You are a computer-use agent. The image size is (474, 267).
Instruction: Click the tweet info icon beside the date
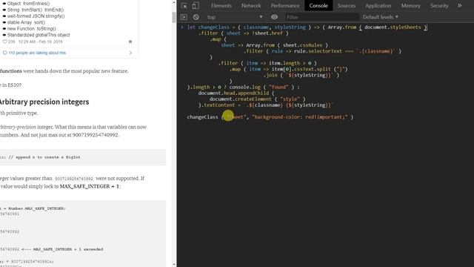pyautogui.click(x=130, y=42)
